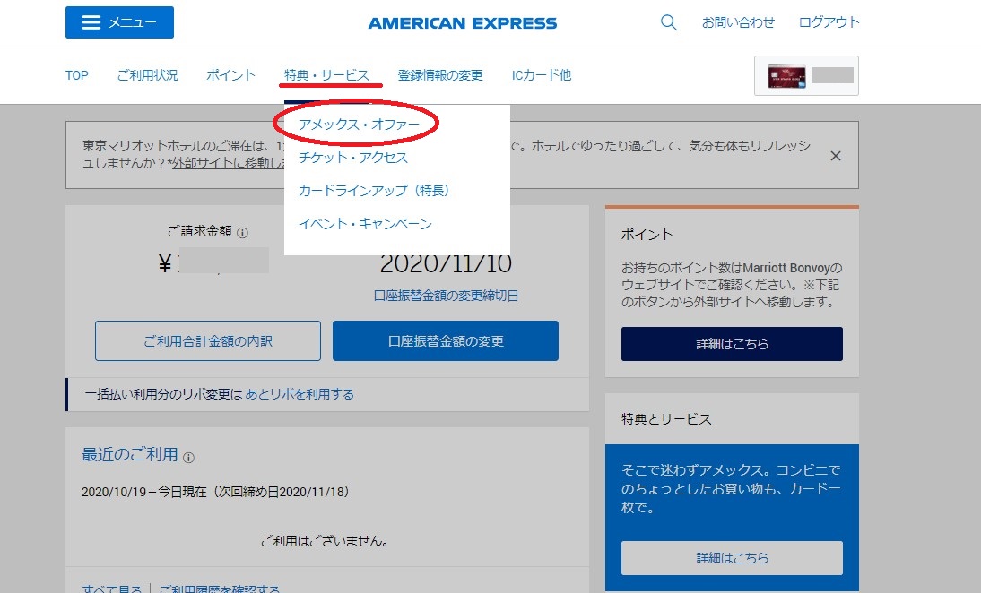Choose アメックス・オファー from the dropdown
Image resolution: width=981 pixels, height=593 pixels.
(x=359, y=125)
